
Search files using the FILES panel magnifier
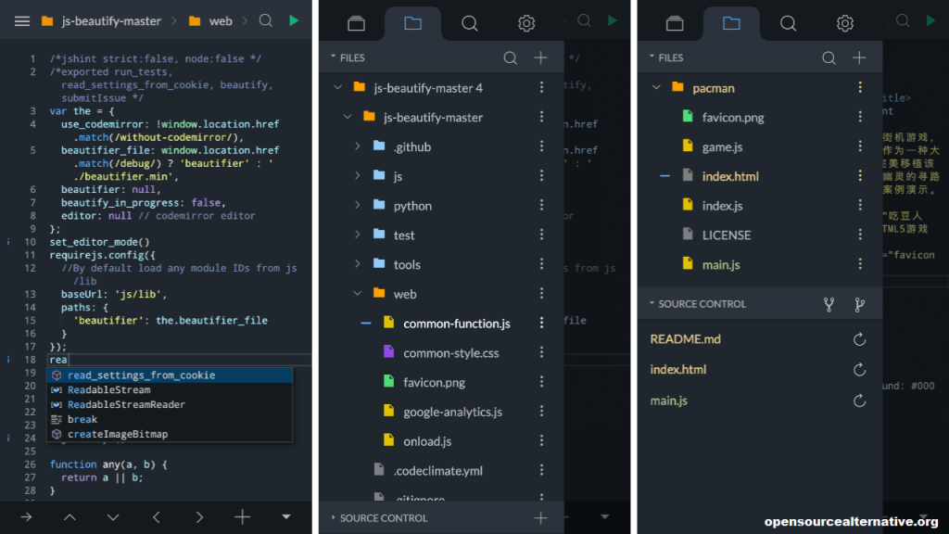(x=510, y=57)
